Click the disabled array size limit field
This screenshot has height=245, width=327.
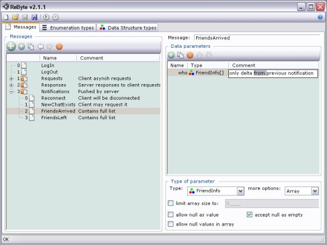pyautogui.click(x=272, y=203)
